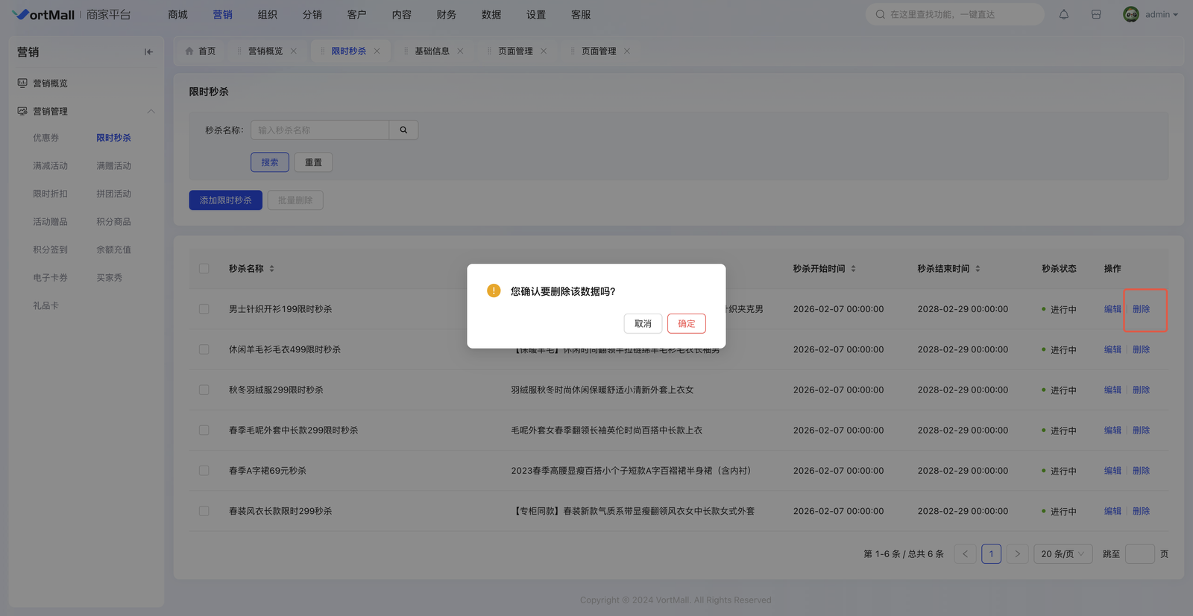Switch to the 基础信息 tab

(x=432, y=51)
